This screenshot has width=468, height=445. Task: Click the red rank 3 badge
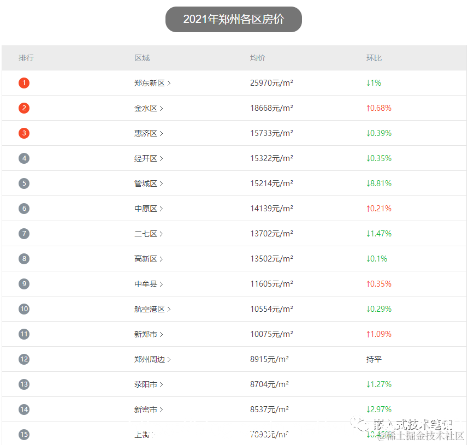pos(24,133)
